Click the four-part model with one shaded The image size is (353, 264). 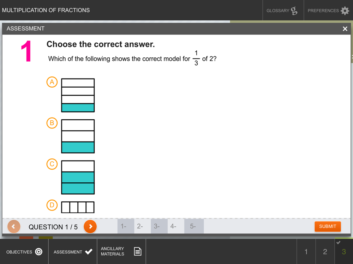pos(78,95)
